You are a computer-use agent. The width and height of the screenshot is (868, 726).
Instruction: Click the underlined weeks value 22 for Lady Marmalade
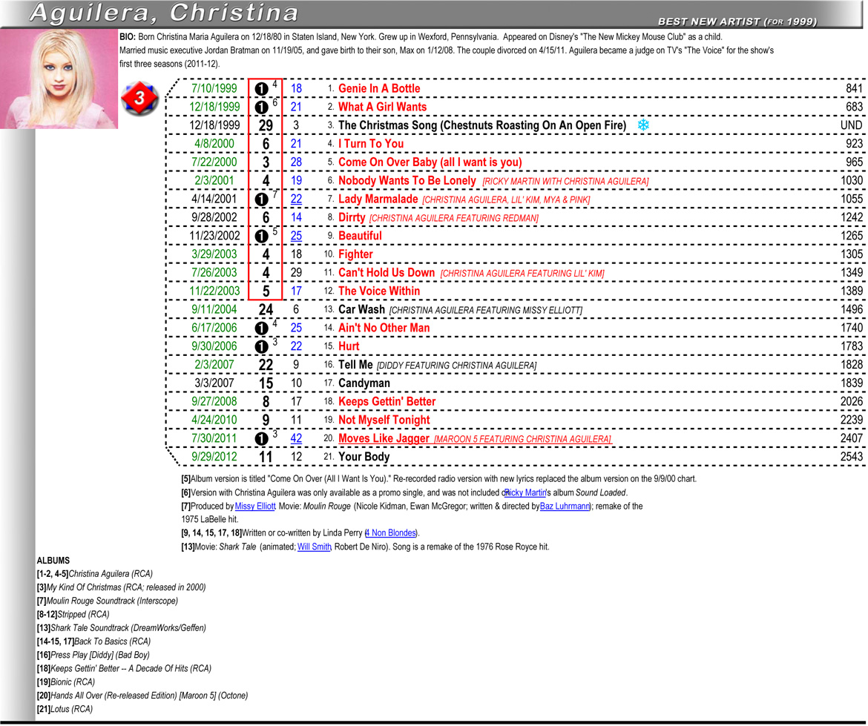(296, 199)
